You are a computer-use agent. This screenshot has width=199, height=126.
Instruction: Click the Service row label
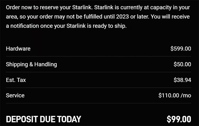[x=15, y=95]
